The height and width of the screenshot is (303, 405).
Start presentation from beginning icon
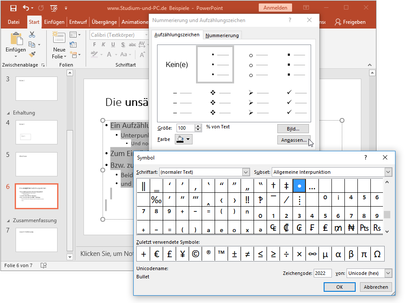pyautogui.click(x=54, y=8)
